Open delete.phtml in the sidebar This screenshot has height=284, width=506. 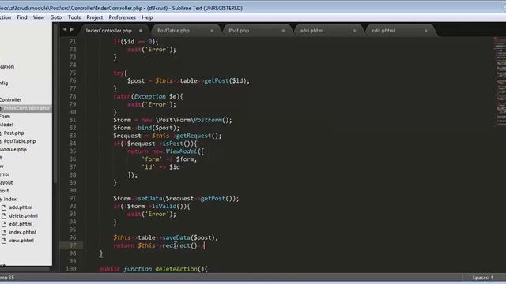[x=23, y=215]
